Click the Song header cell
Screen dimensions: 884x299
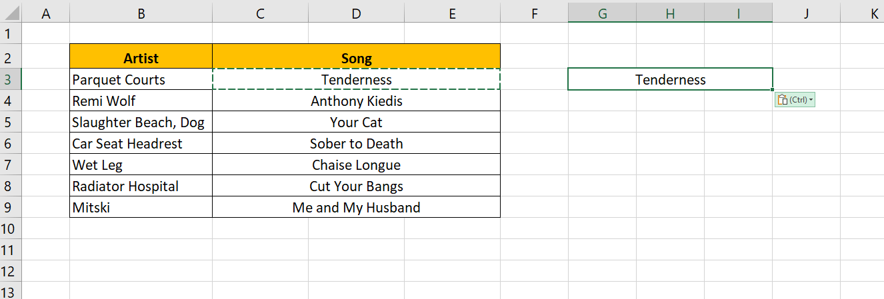(356, 59)
